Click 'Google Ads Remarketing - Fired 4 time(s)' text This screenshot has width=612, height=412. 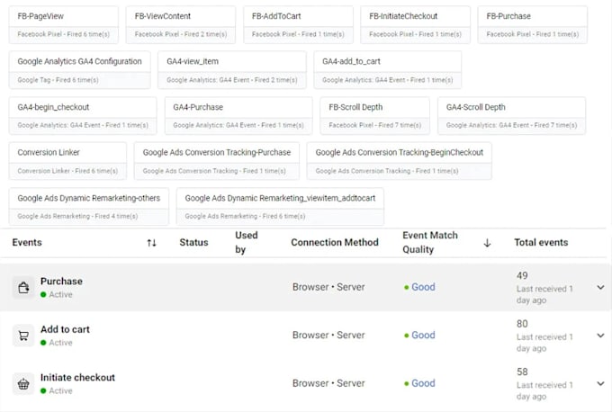coord(77,216)
